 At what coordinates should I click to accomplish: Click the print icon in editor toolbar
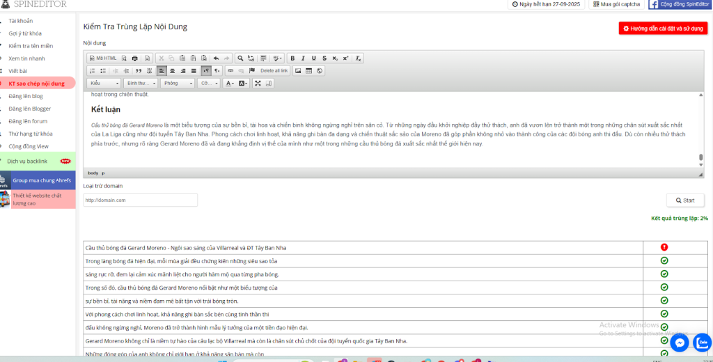135,58
